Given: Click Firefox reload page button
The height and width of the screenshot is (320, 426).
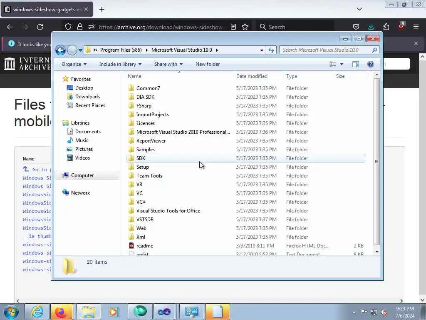Looking at the screenshot, I should pos(40,27).
